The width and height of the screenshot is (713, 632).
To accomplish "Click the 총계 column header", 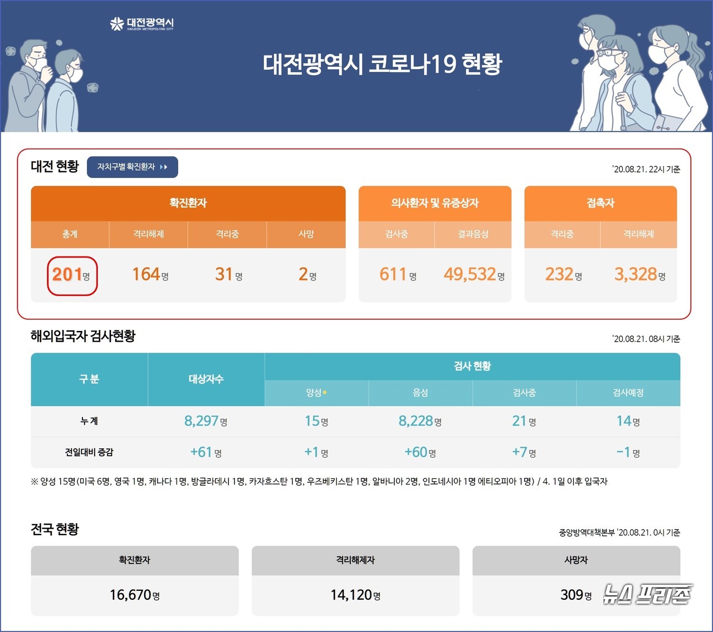I will 70,234.
